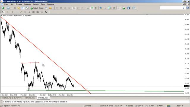This screenshot has width=190, height=107.
Task: Switch to D1 timeframe
Action: [x=74, y=8]
